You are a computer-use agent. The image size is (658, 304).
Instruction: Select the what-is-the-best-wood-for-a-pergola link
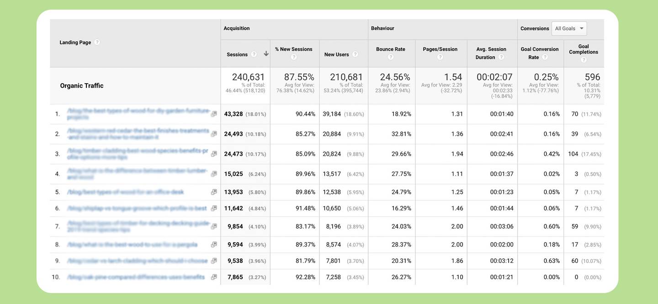tap(133, 244)
